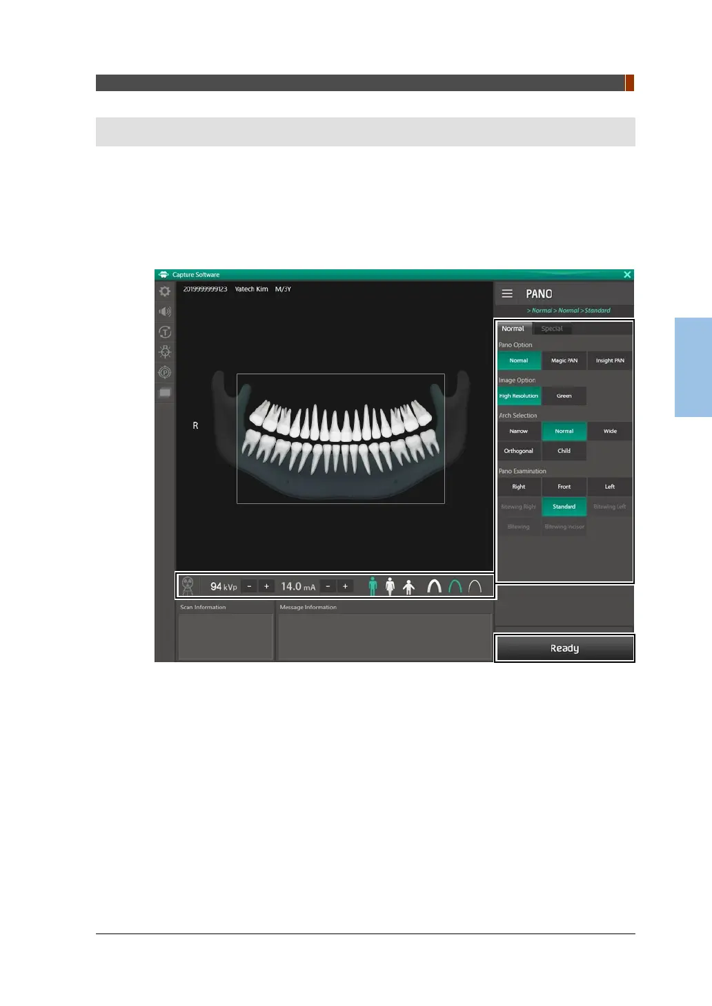Choose Orthogonal arch selection
Viewport: 712px width, 1006px height.
(x=519, y=451)
